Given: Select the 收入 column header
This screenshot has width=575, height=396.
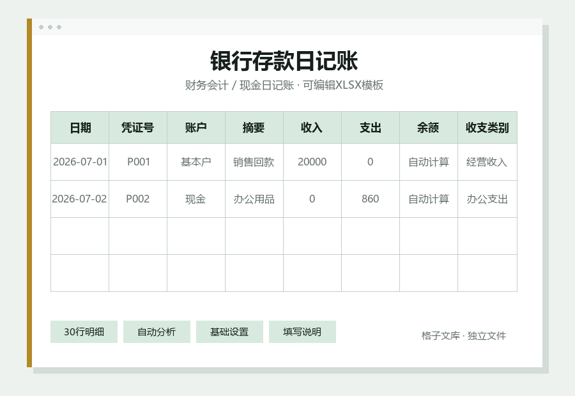Looking at the screenshot, I should click(x=312, y=128).
